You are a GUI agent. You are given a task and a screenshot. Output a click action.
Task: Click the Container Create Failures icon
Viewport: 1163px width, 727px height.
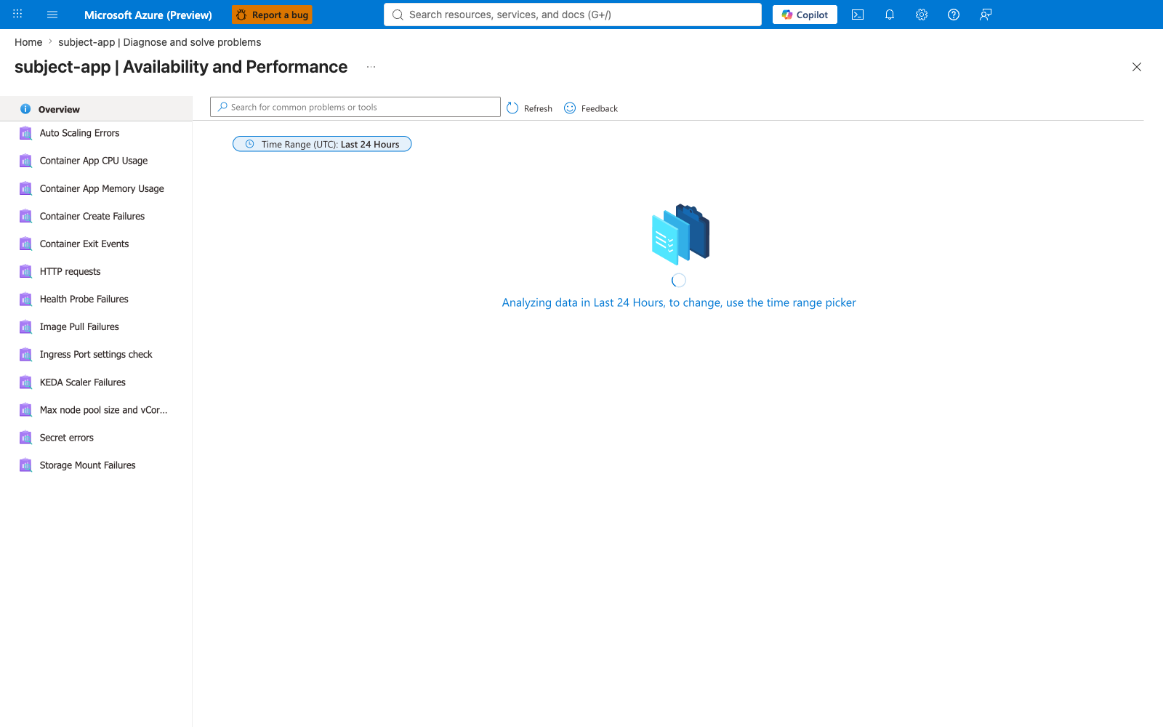25,216
